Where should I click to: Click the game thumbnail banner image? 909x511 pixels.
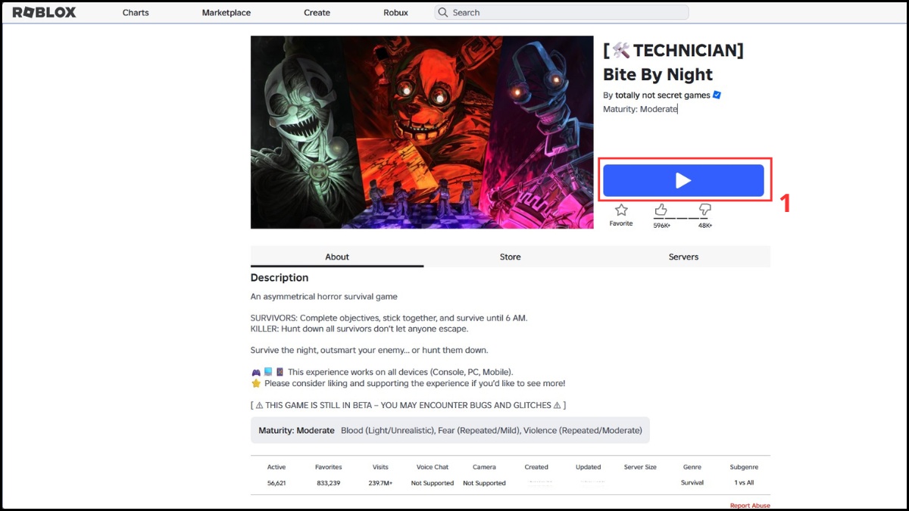point(422,132)
